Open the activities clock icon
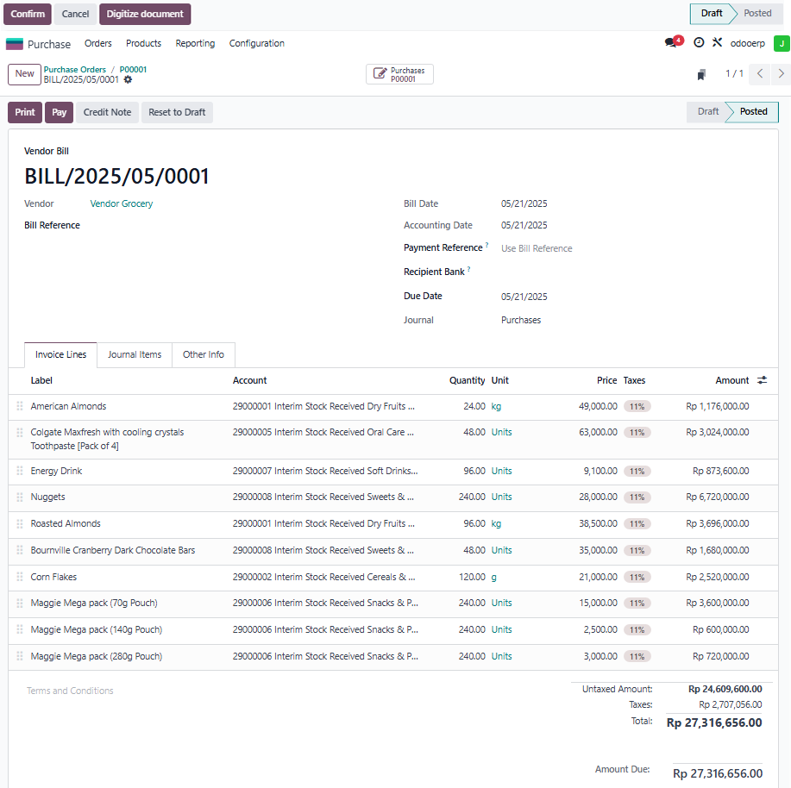 [699, 43]
